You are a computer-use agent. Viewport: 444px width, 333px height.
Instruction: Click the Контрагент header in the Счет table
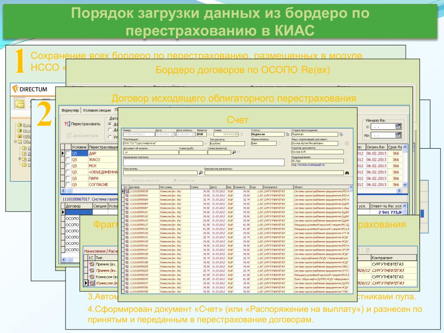tap(278, 187)
